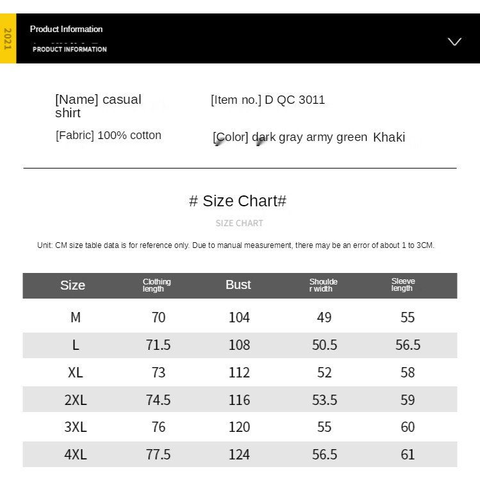Click the Clothing length column header
This screenshot has width=480, height=478.
[x=156, y=285]
